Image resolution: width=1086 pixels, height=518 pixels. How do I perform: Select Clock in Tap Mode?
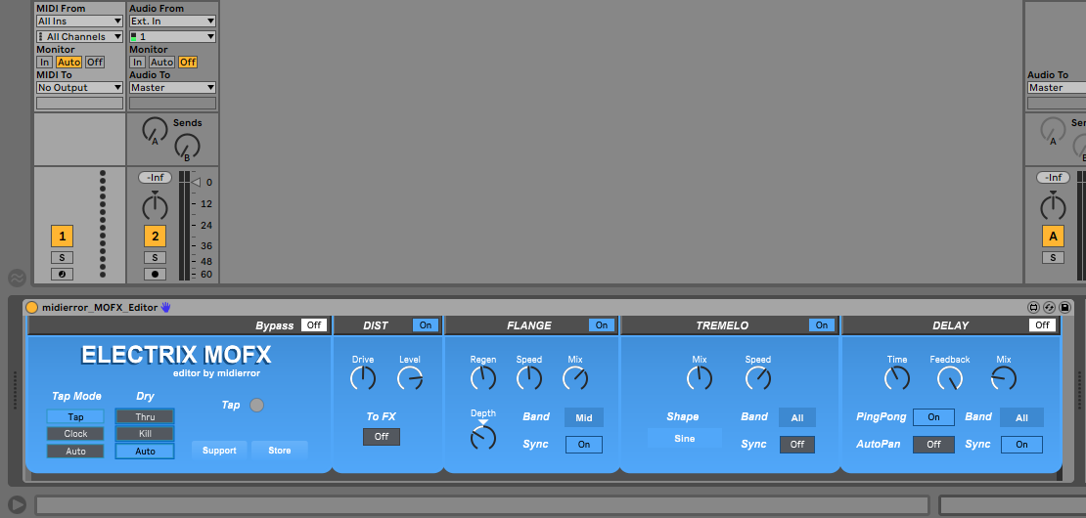(x=75, y=434)
